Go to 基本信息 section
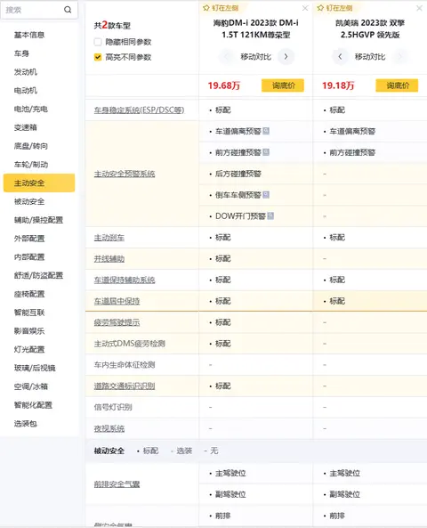 click(x=29, y=35)
